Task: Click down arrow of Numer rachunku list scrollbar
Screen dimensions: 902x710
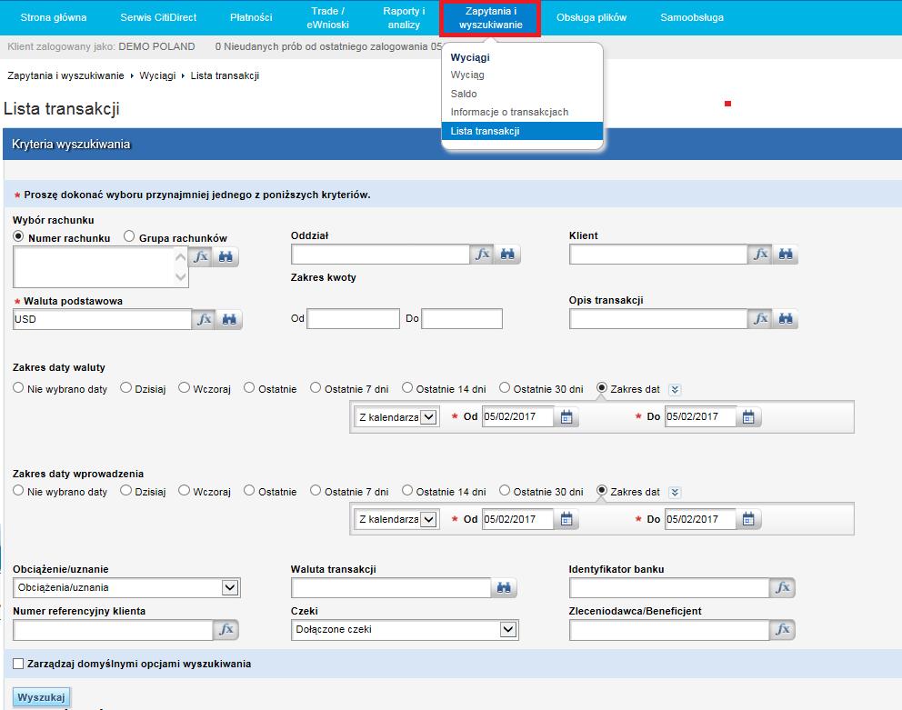Action: 181,277
